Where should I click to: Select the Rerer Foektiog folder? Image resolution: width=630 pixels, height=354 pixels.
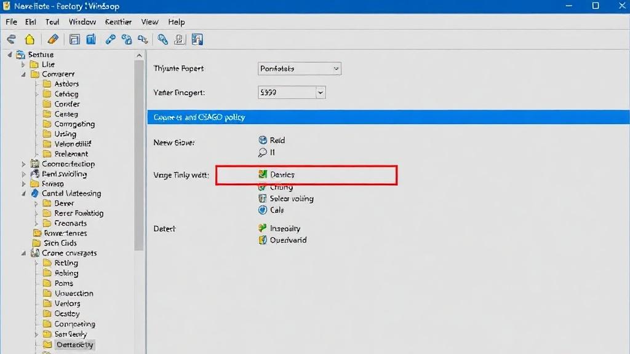tap(79, 213)
